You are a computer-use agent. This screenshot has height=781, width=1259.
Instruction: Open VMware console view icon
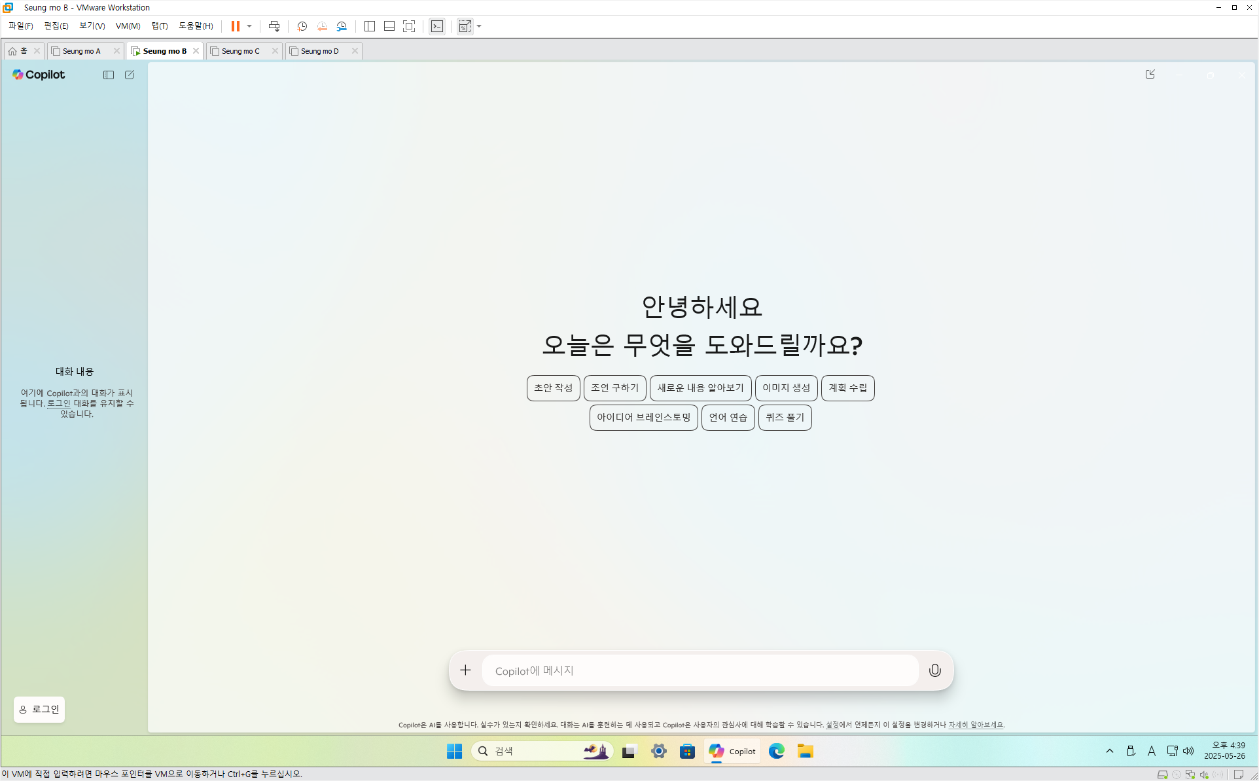click(437, 26)
